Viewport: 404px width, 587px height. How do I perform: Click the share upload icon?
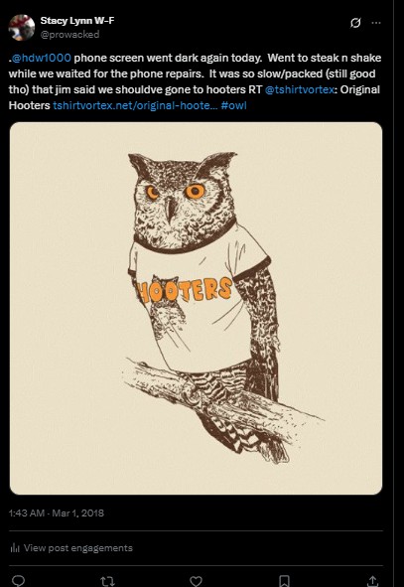click(x=372, y=581)
